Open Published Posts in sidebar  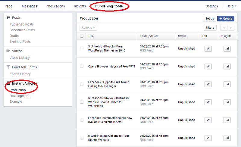point(21,24)
